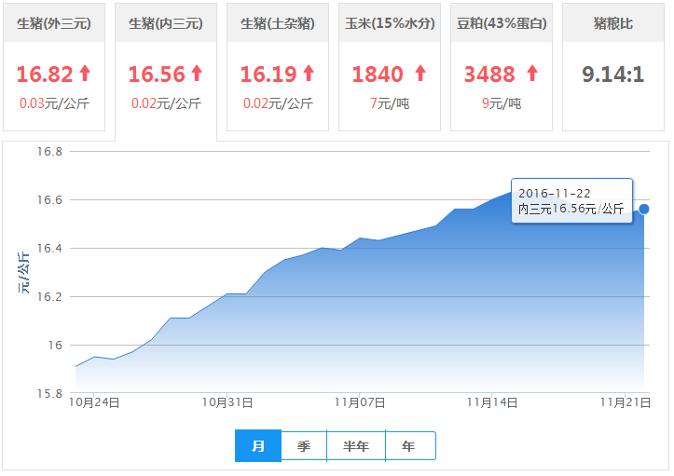Select the 生猪(外三元) price tab

54,67
